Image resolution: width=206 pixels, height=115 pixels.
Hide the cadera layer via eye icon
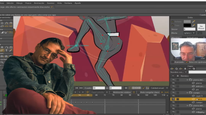[173, 99]
